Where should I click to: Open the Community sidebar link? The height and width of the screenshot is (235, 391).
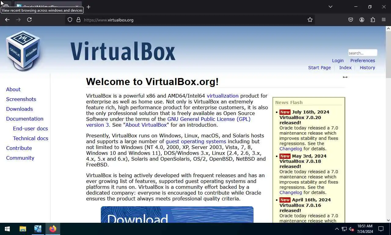click(20, 158)
